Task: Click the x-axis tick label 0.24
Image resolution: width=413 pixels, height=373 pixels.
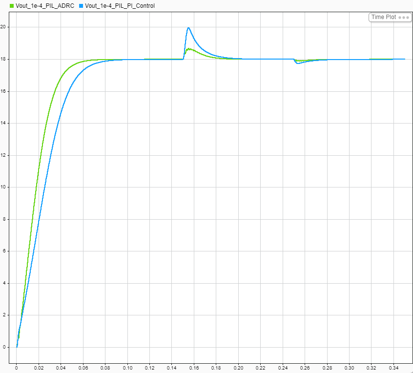Action: pyautogui.click(x=283, y=368)
